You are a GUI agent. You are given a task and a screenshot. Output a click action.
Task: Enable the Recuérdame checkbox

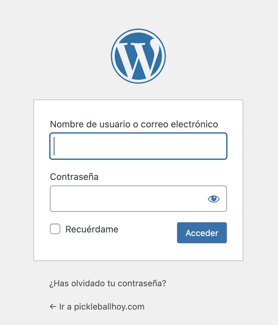point(55,229)
